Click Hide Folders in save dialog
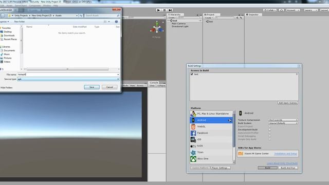 [7, 88]
